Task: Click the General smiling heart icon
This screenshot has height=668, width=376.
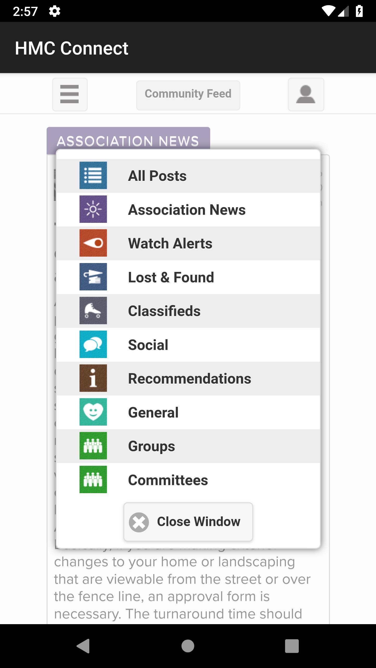Action: pos(93,412)
